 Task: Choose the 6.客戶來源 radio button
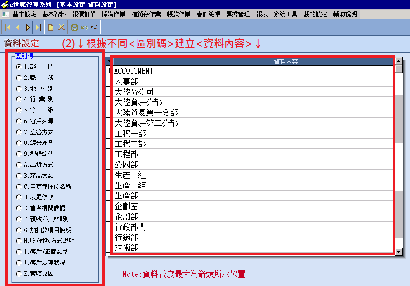[18, 121]
